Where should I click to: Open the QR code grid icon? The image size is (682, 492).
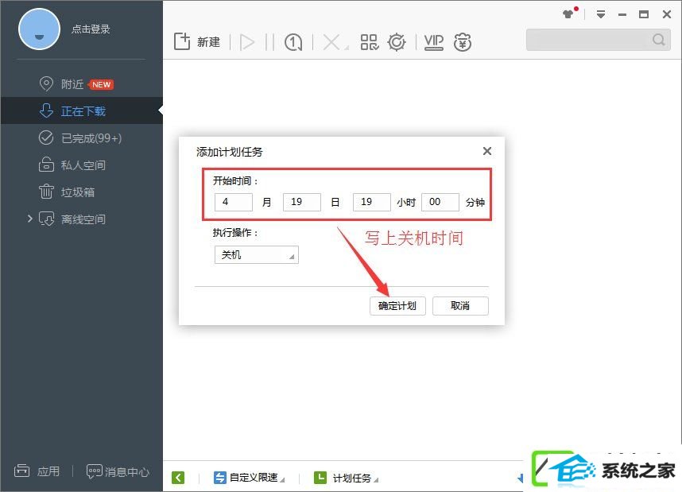pos(370,42)
